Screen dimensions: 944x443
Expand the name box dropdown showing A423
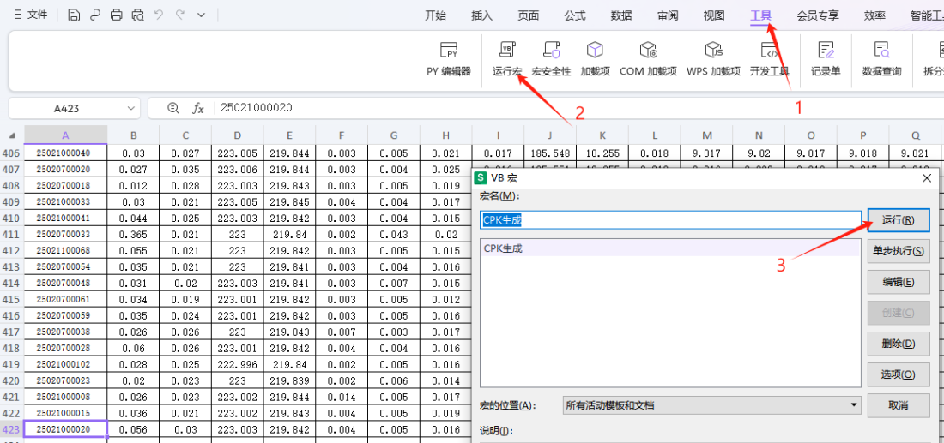pyautogui.click(x=131, y=108)
